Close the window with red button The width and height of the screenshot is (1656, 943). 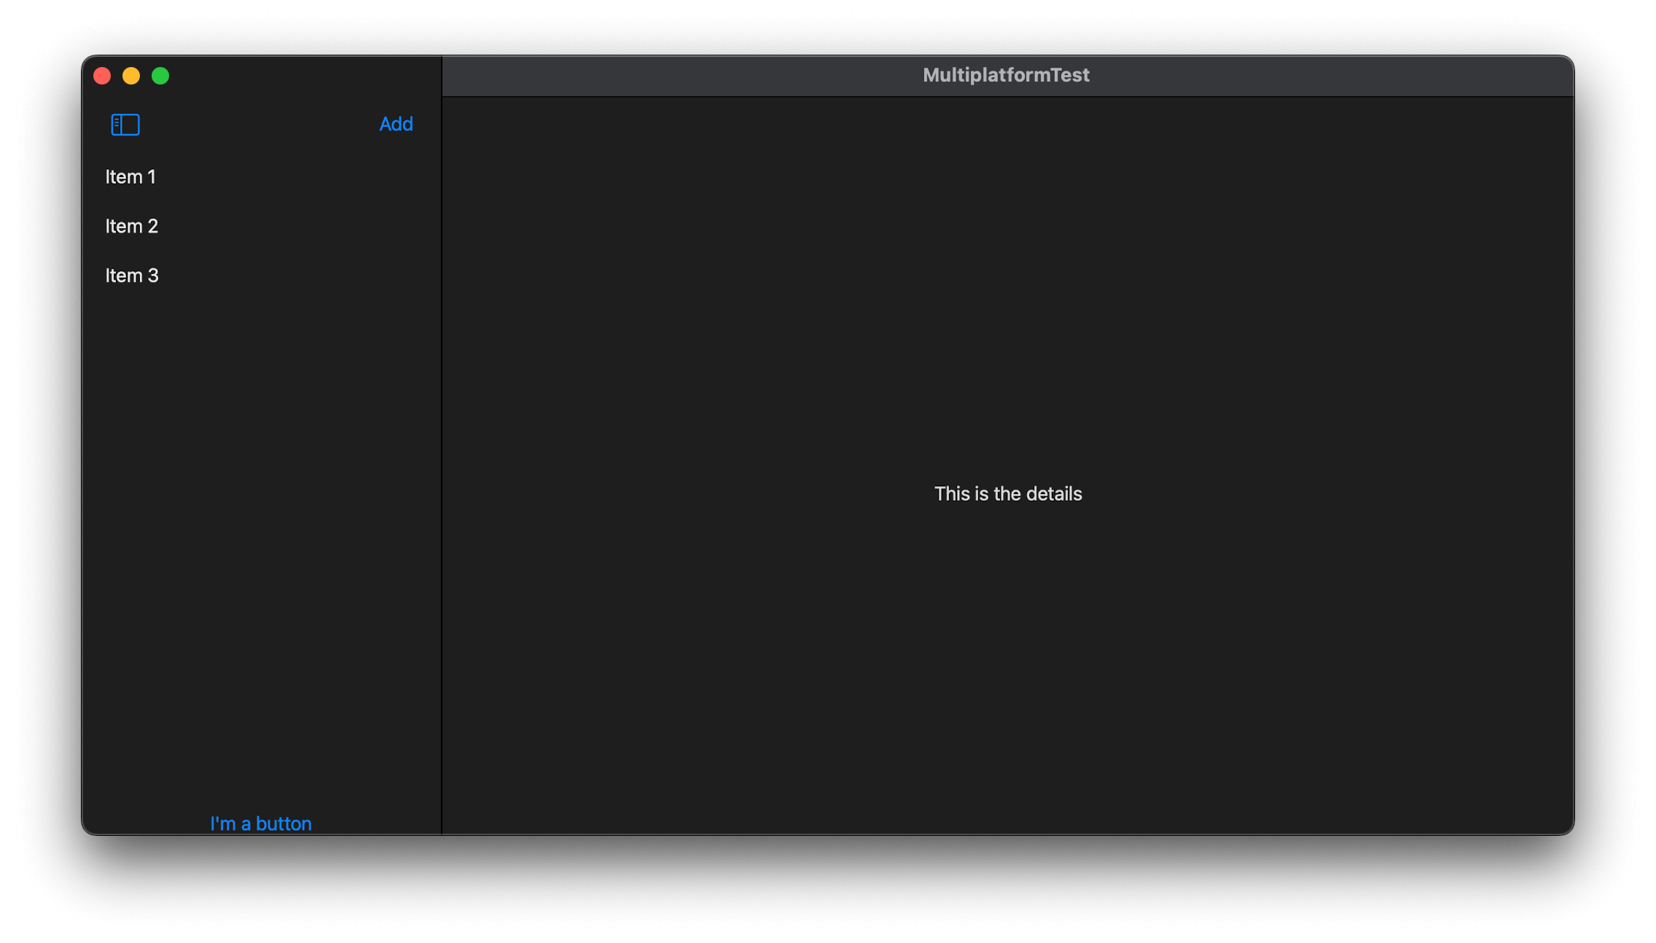(102, 76)
